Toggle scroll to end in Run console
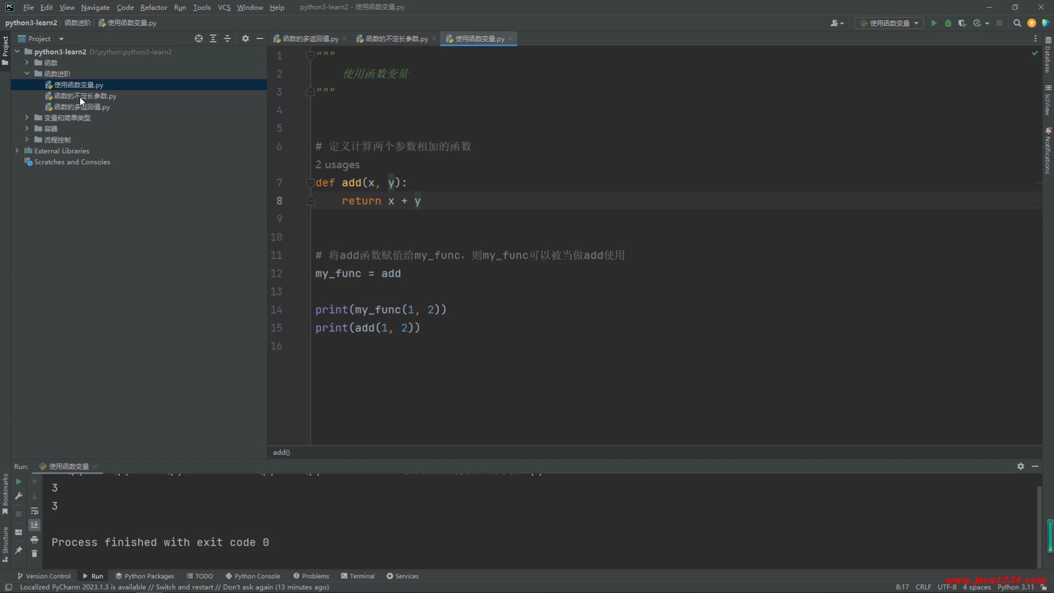This screenshot has height=593, width=1054. point(34,525)
